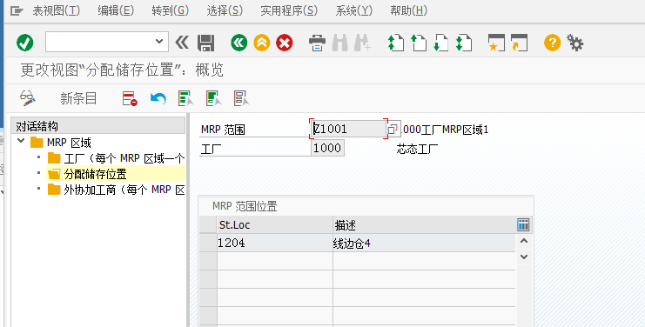Click the 新条目 button
The width and height of the screenshot is (645, 327).
point(78,98)
